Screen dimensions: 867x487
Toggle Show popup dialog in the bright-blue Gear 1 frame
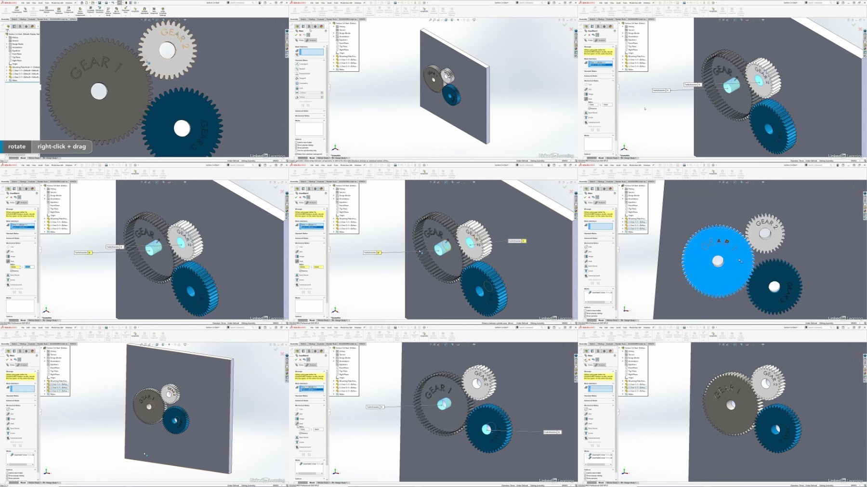pos(585,313)
